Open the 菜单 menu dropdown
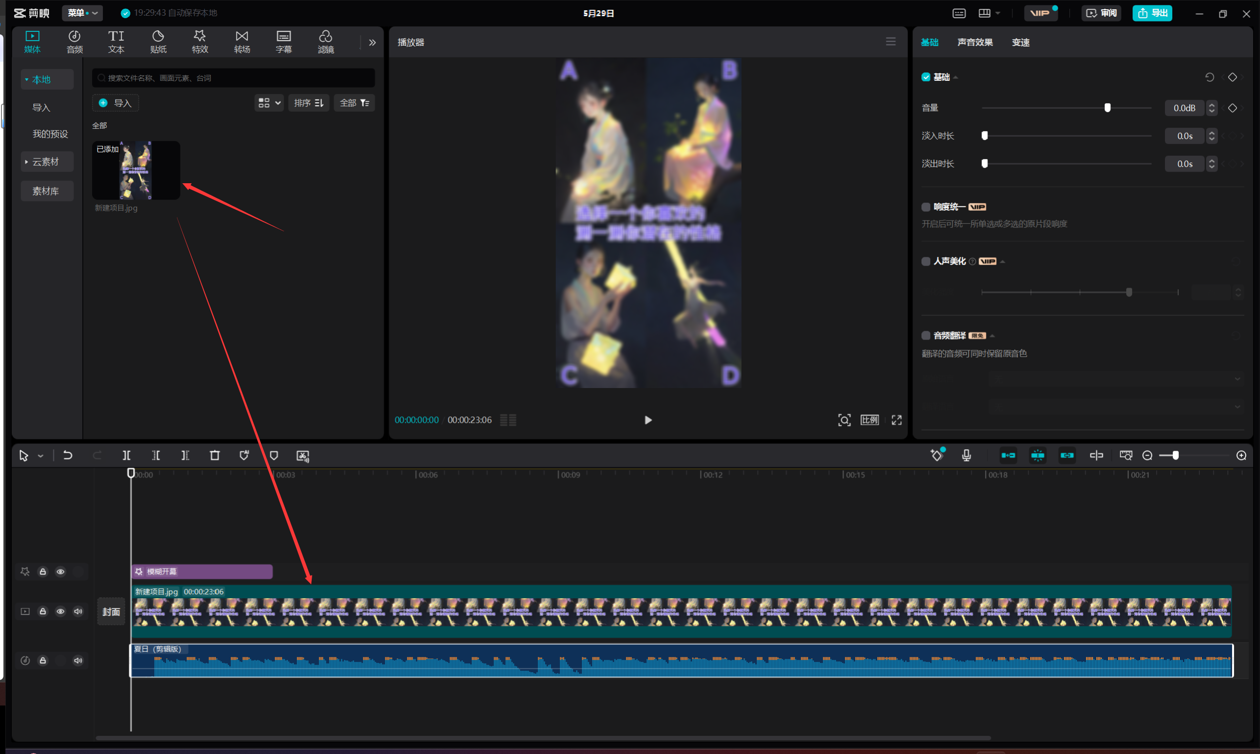Viewport: 1260px width, 754px height. (82, 13)
